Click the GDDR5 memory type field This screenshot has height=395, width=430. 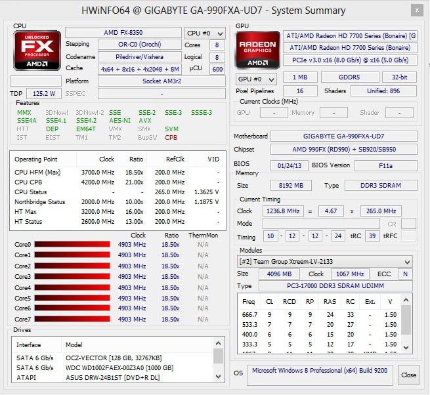(350, 77)
